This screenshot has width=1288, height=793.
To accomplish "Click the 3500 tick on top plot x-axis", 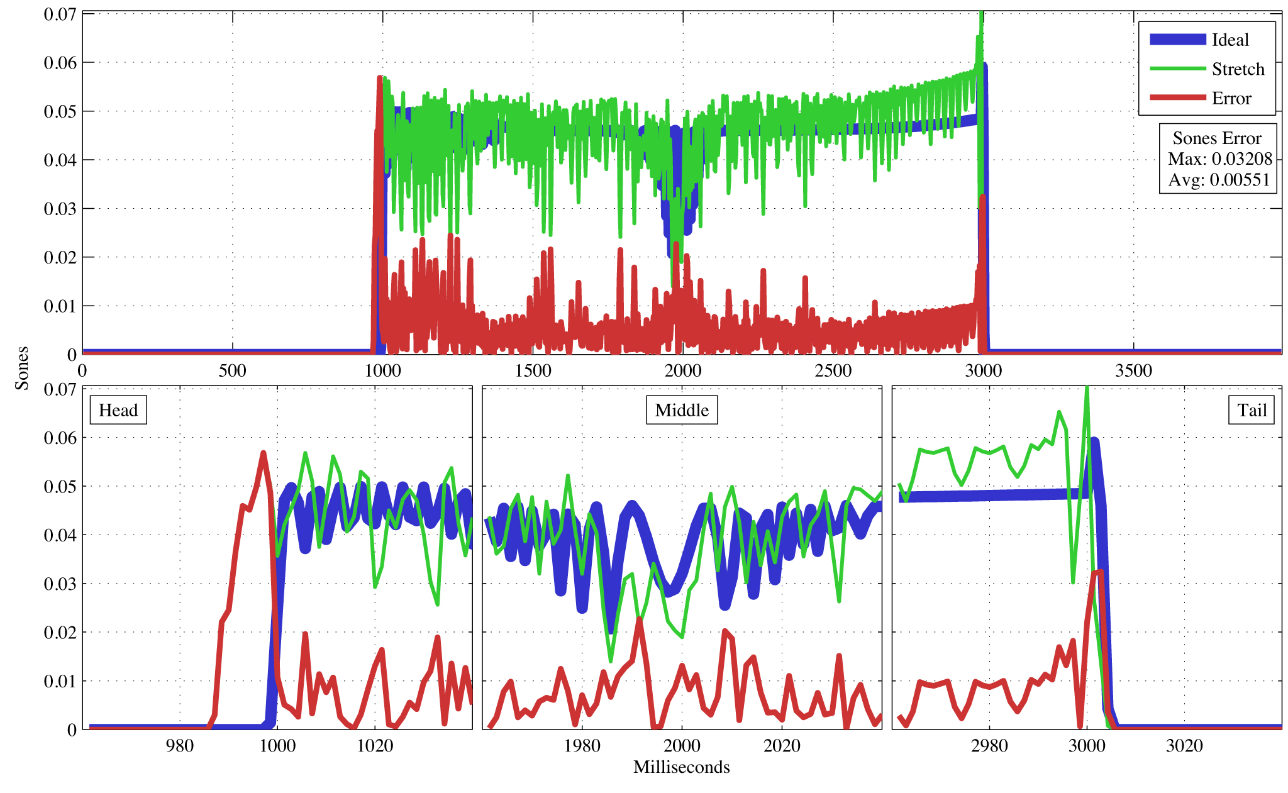I will (x=1133, y=370).
